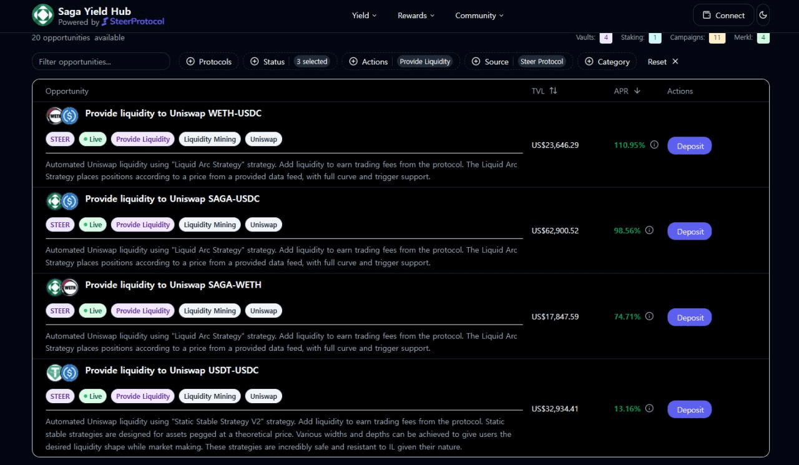Open the Rewards menu
The image size is (799, 465).
coord(416,15)
